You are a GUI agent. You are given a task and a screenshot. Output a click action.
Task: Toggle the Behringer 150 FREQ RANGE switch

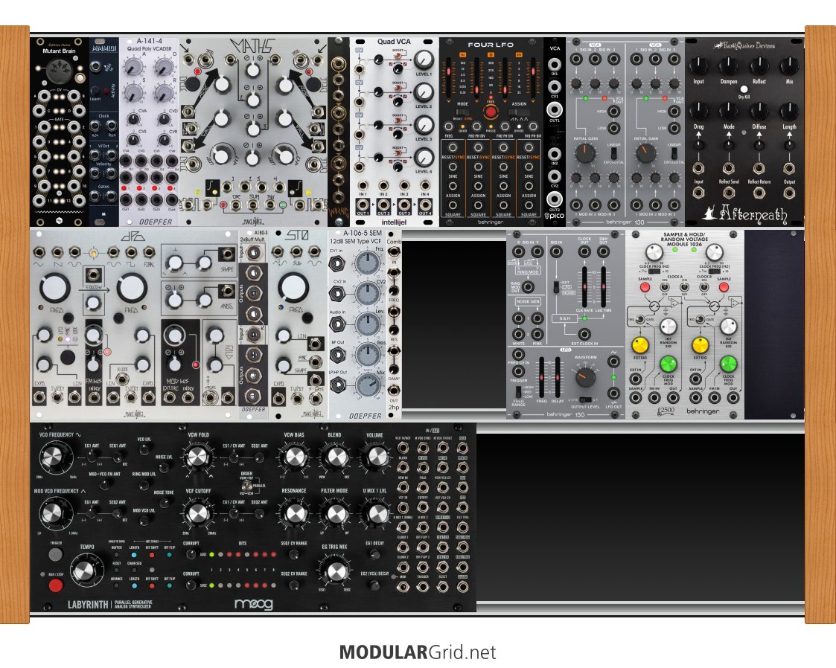[517, 391]
